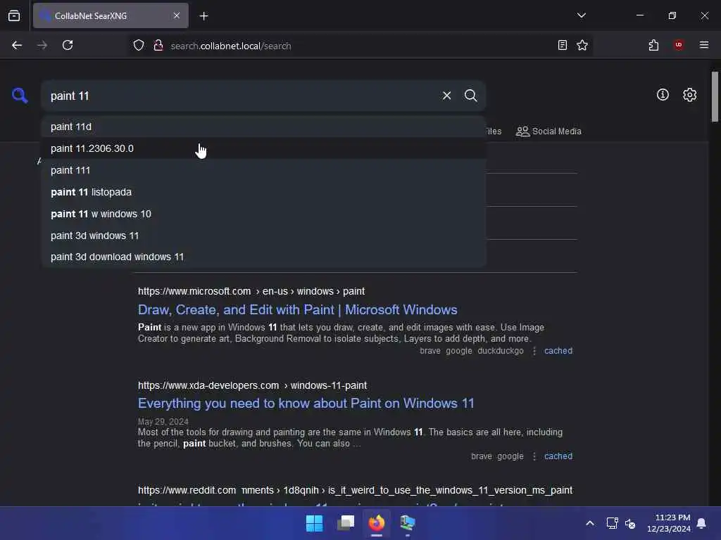Go back with the browser back arrow
This screenshot has height=540, width=721.
tap(17, 46)
